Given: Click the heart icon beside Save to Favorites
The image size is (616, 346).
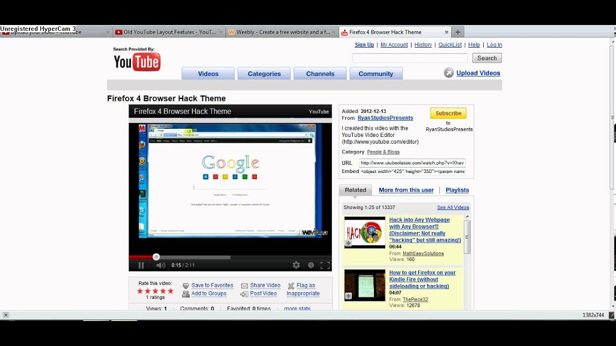Looking at the screenshot, I should [186, 285].
